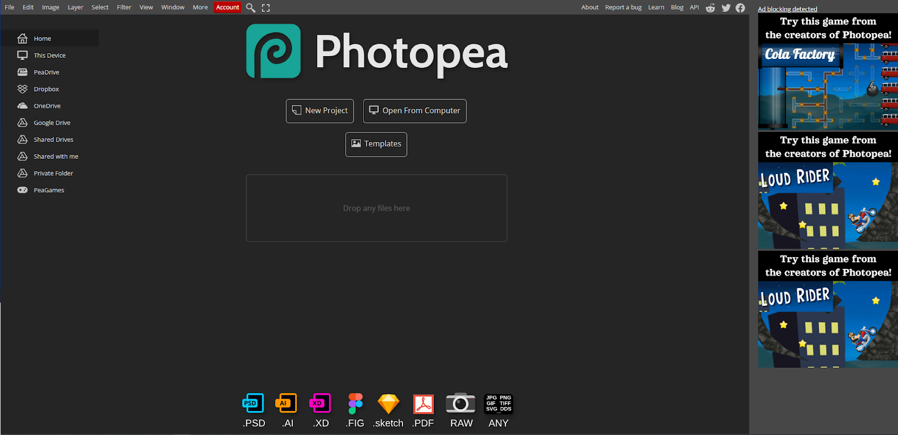Click the Drop any files here area
This screenshot has width=898, height=435.
377,208
